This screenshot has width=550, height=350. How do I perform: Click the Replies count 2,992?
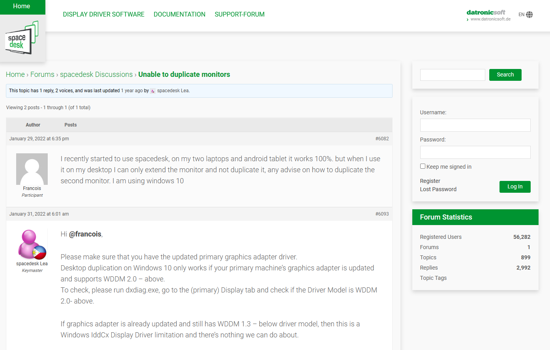(x=523, y=268)
